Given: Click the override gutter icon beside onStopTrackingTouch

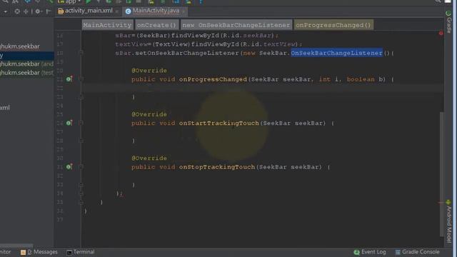Looking at the screenshot, I should [69, 166].
